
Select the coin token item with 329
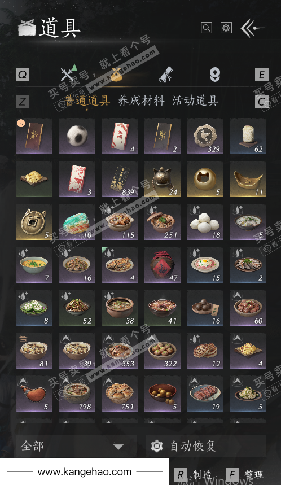click(205, 136)
